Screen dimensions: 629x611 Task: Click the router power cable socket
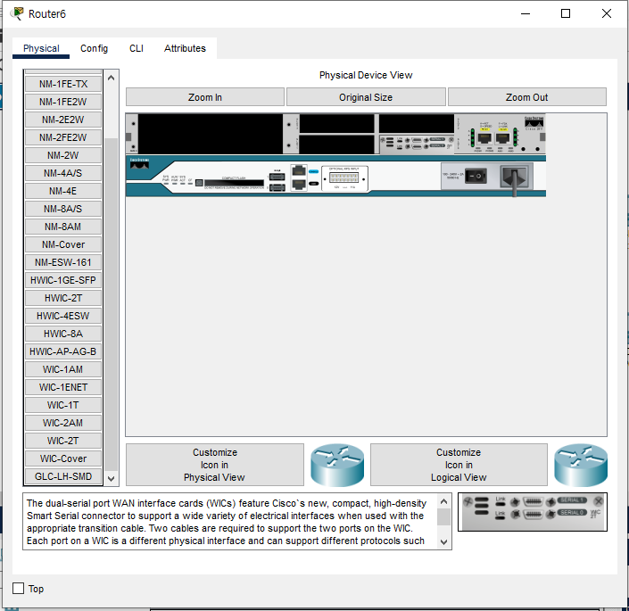514,177
